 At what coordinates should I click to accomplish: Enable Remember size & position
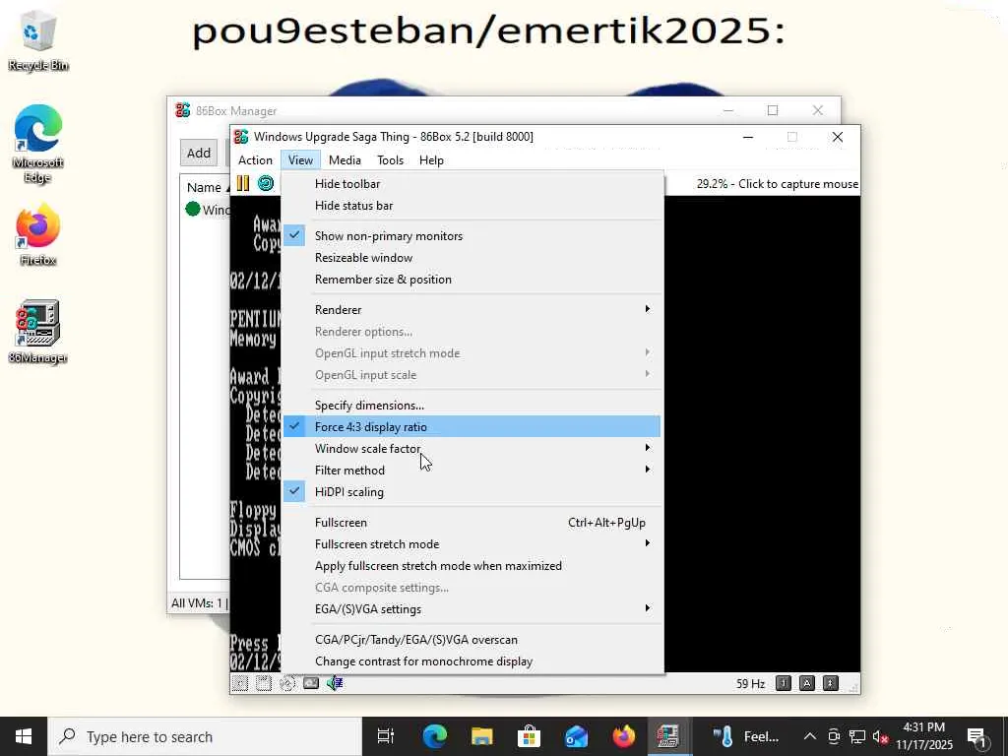(x=472, y=280)
